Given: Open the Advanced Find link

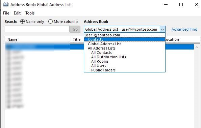Looking at the screenshot, I should pos(184,29).
